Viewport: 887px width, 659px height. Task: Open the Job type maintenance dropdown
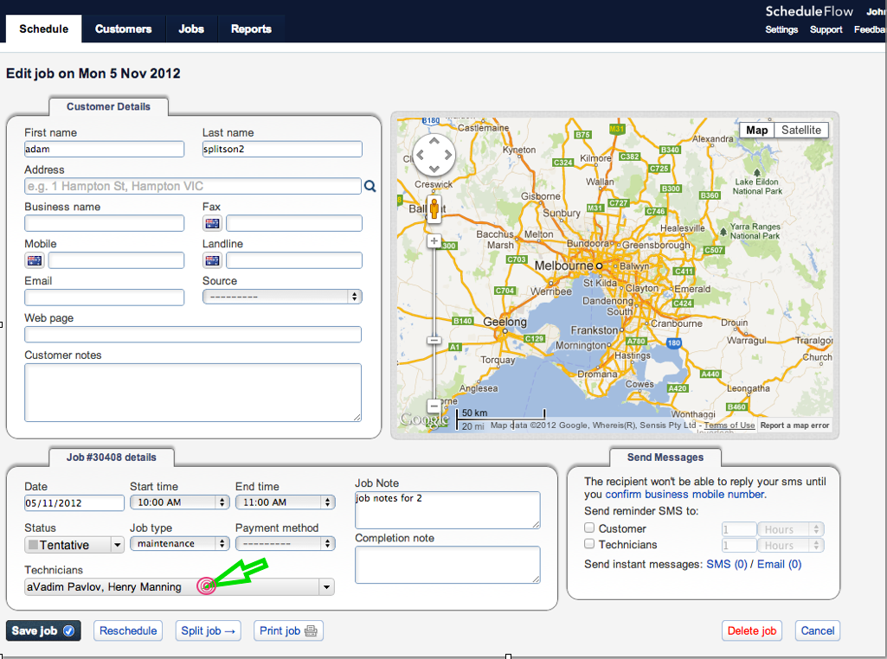[179, 543]
